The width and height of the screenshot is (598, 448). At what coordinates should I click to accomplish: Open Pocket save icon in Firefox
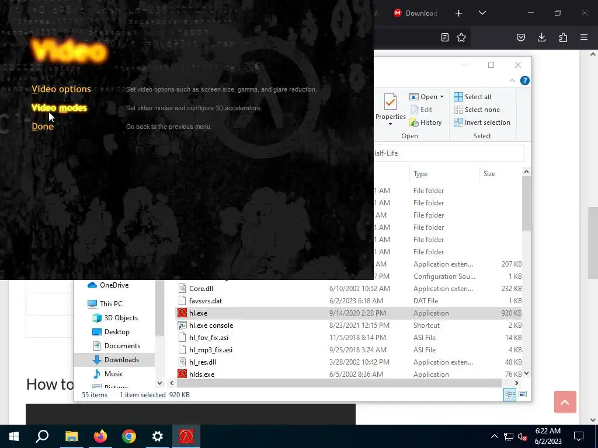point(520,37)
